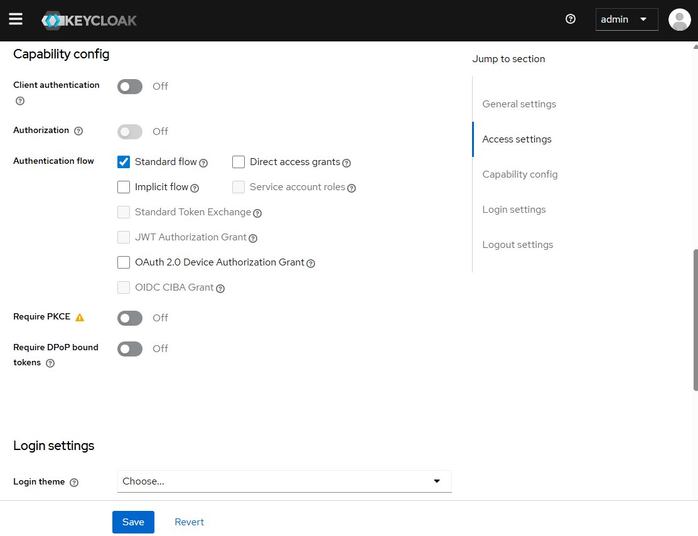Show help for Service account roles
The width and height of the screenshot is (698, 536).
(x=352, y=188)
